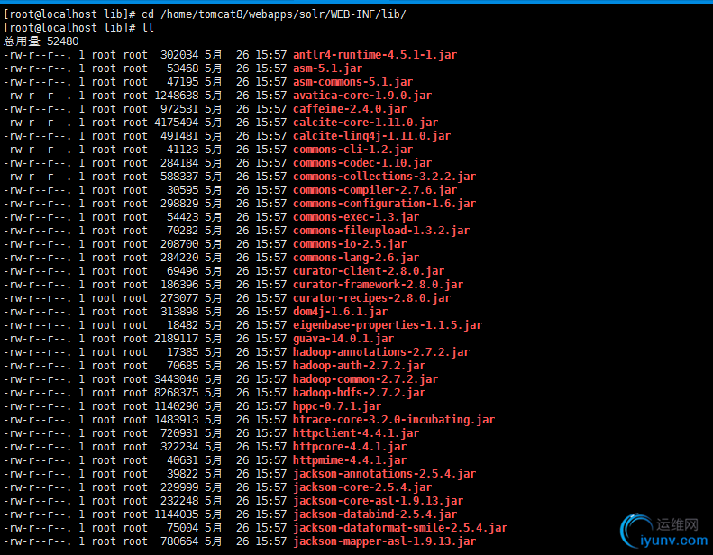Select file size 1144035 of jackson-databind
The width and height of the screenshot is (713, 555).
tap(177, 515)
